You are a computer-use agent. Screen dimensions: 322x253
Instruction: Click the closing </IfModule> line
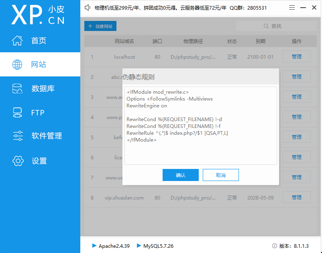[x=141, y=140]
